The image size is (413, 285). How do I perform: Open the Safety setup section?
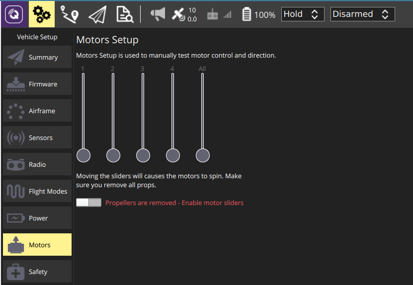point(37,272)
